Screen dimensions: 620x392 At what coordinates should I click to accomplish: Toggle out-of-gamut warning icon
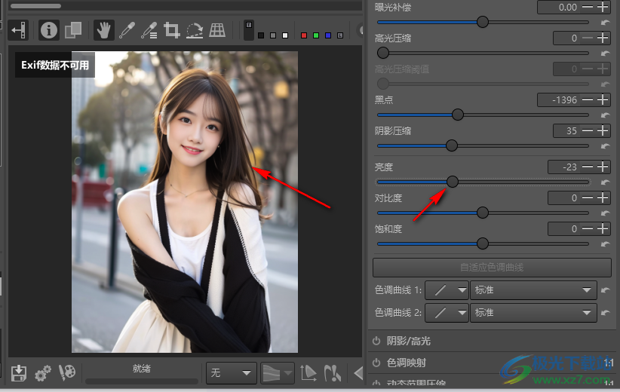[332, 372]
